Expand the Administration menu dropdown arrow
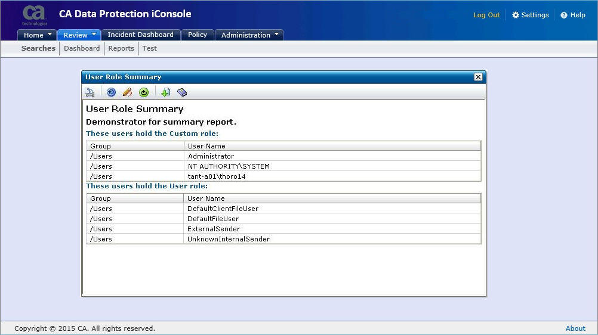598x335 pixels. 276,35
